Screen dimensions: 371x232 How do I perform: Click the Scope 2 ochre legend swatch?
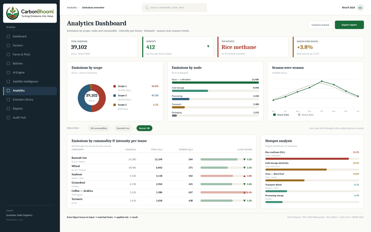point(115,105)
